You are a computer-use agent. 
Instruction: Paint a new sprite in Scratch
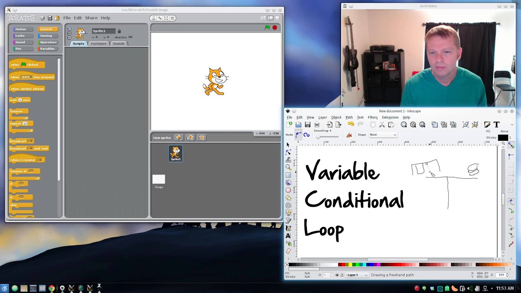[178, 138]
